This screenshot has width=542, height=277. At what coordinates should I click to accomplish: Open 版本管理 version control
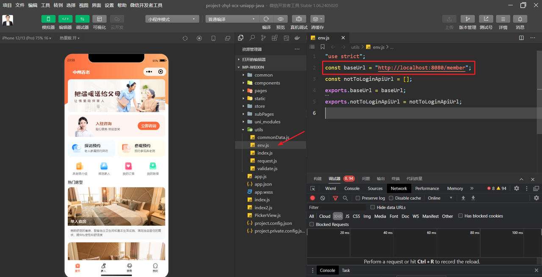[467, 19]
